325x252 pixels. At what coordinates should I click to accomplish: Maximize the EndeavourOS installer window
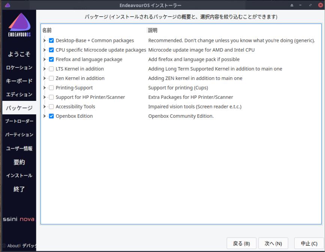(x=310, y=5)
